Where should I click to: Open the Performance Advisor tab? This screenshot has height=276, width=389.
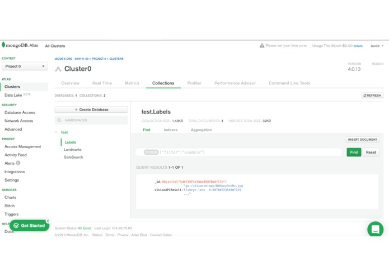[x=235, y=83]
